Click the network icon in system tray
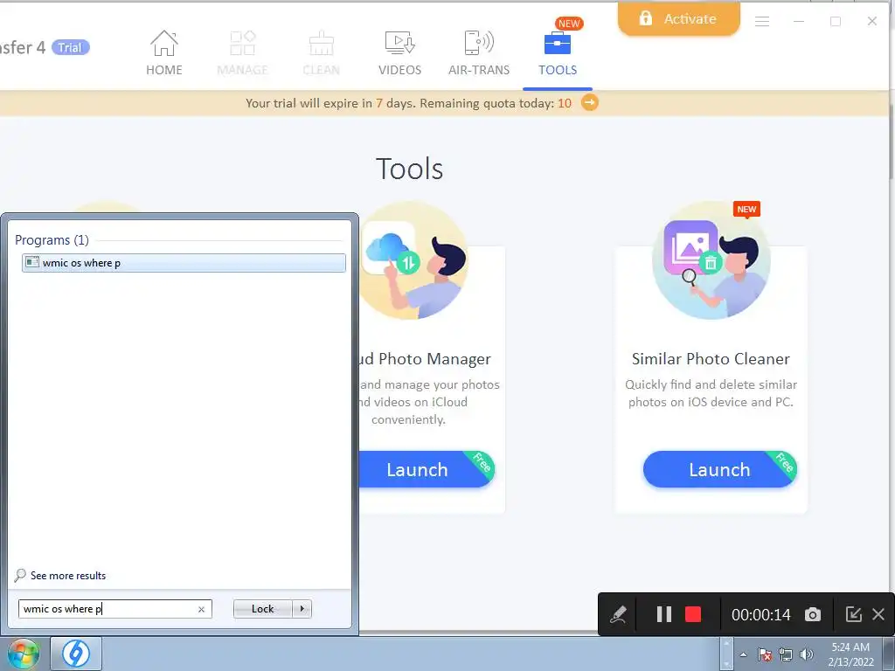The width and height of the screenshot is (895, 671). click(786, 654)
